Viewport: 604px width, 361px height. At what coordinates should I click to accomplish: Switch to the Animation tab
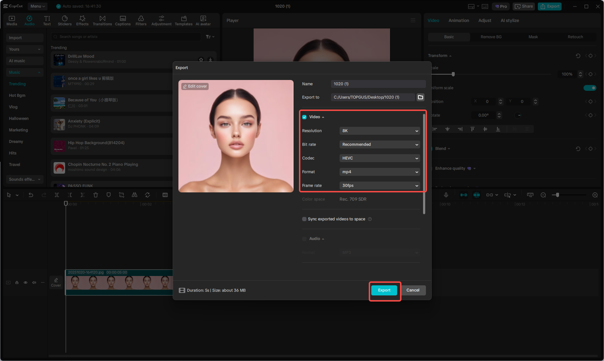[x=459, y=21]
